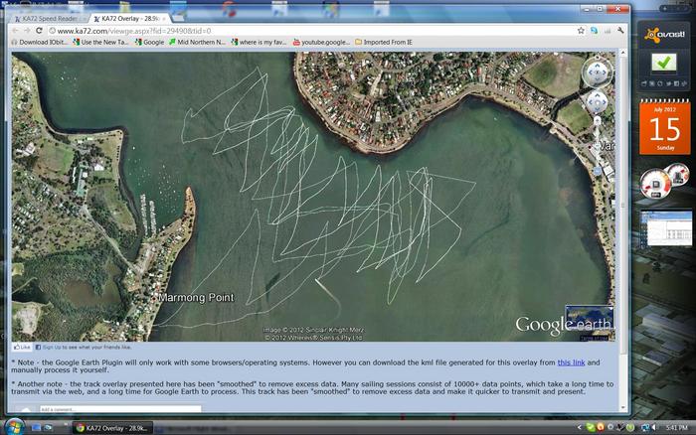Switch to the KA72 Speed Reader tab

click(x=46, y=18)
